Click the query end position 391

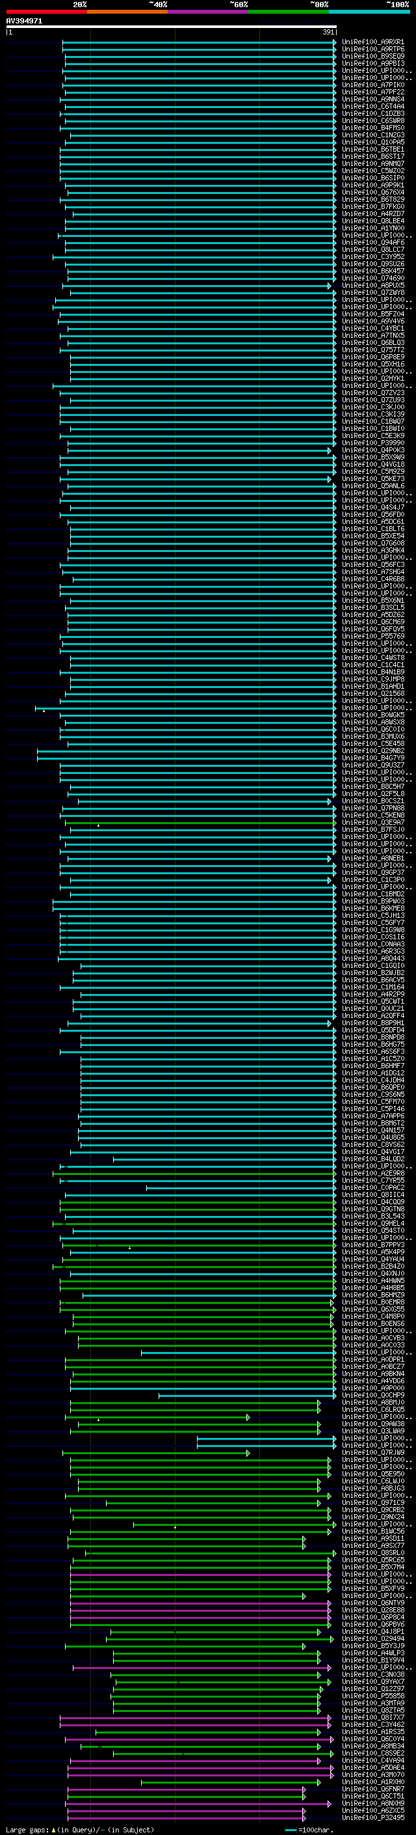(328, 32)
